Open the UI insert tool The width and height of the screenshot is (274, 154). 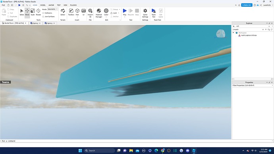click(83, 12)
